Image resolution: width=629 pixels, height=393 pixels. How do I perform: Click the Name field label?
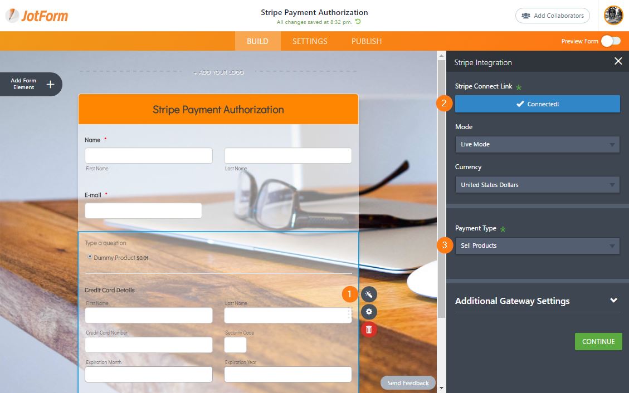click(x=92, y=140)
